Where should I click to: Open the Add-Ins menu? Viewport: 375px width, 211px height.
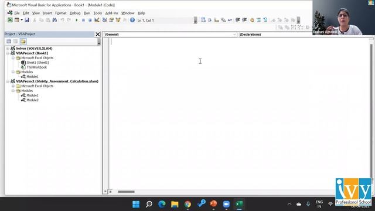[112, 13]
